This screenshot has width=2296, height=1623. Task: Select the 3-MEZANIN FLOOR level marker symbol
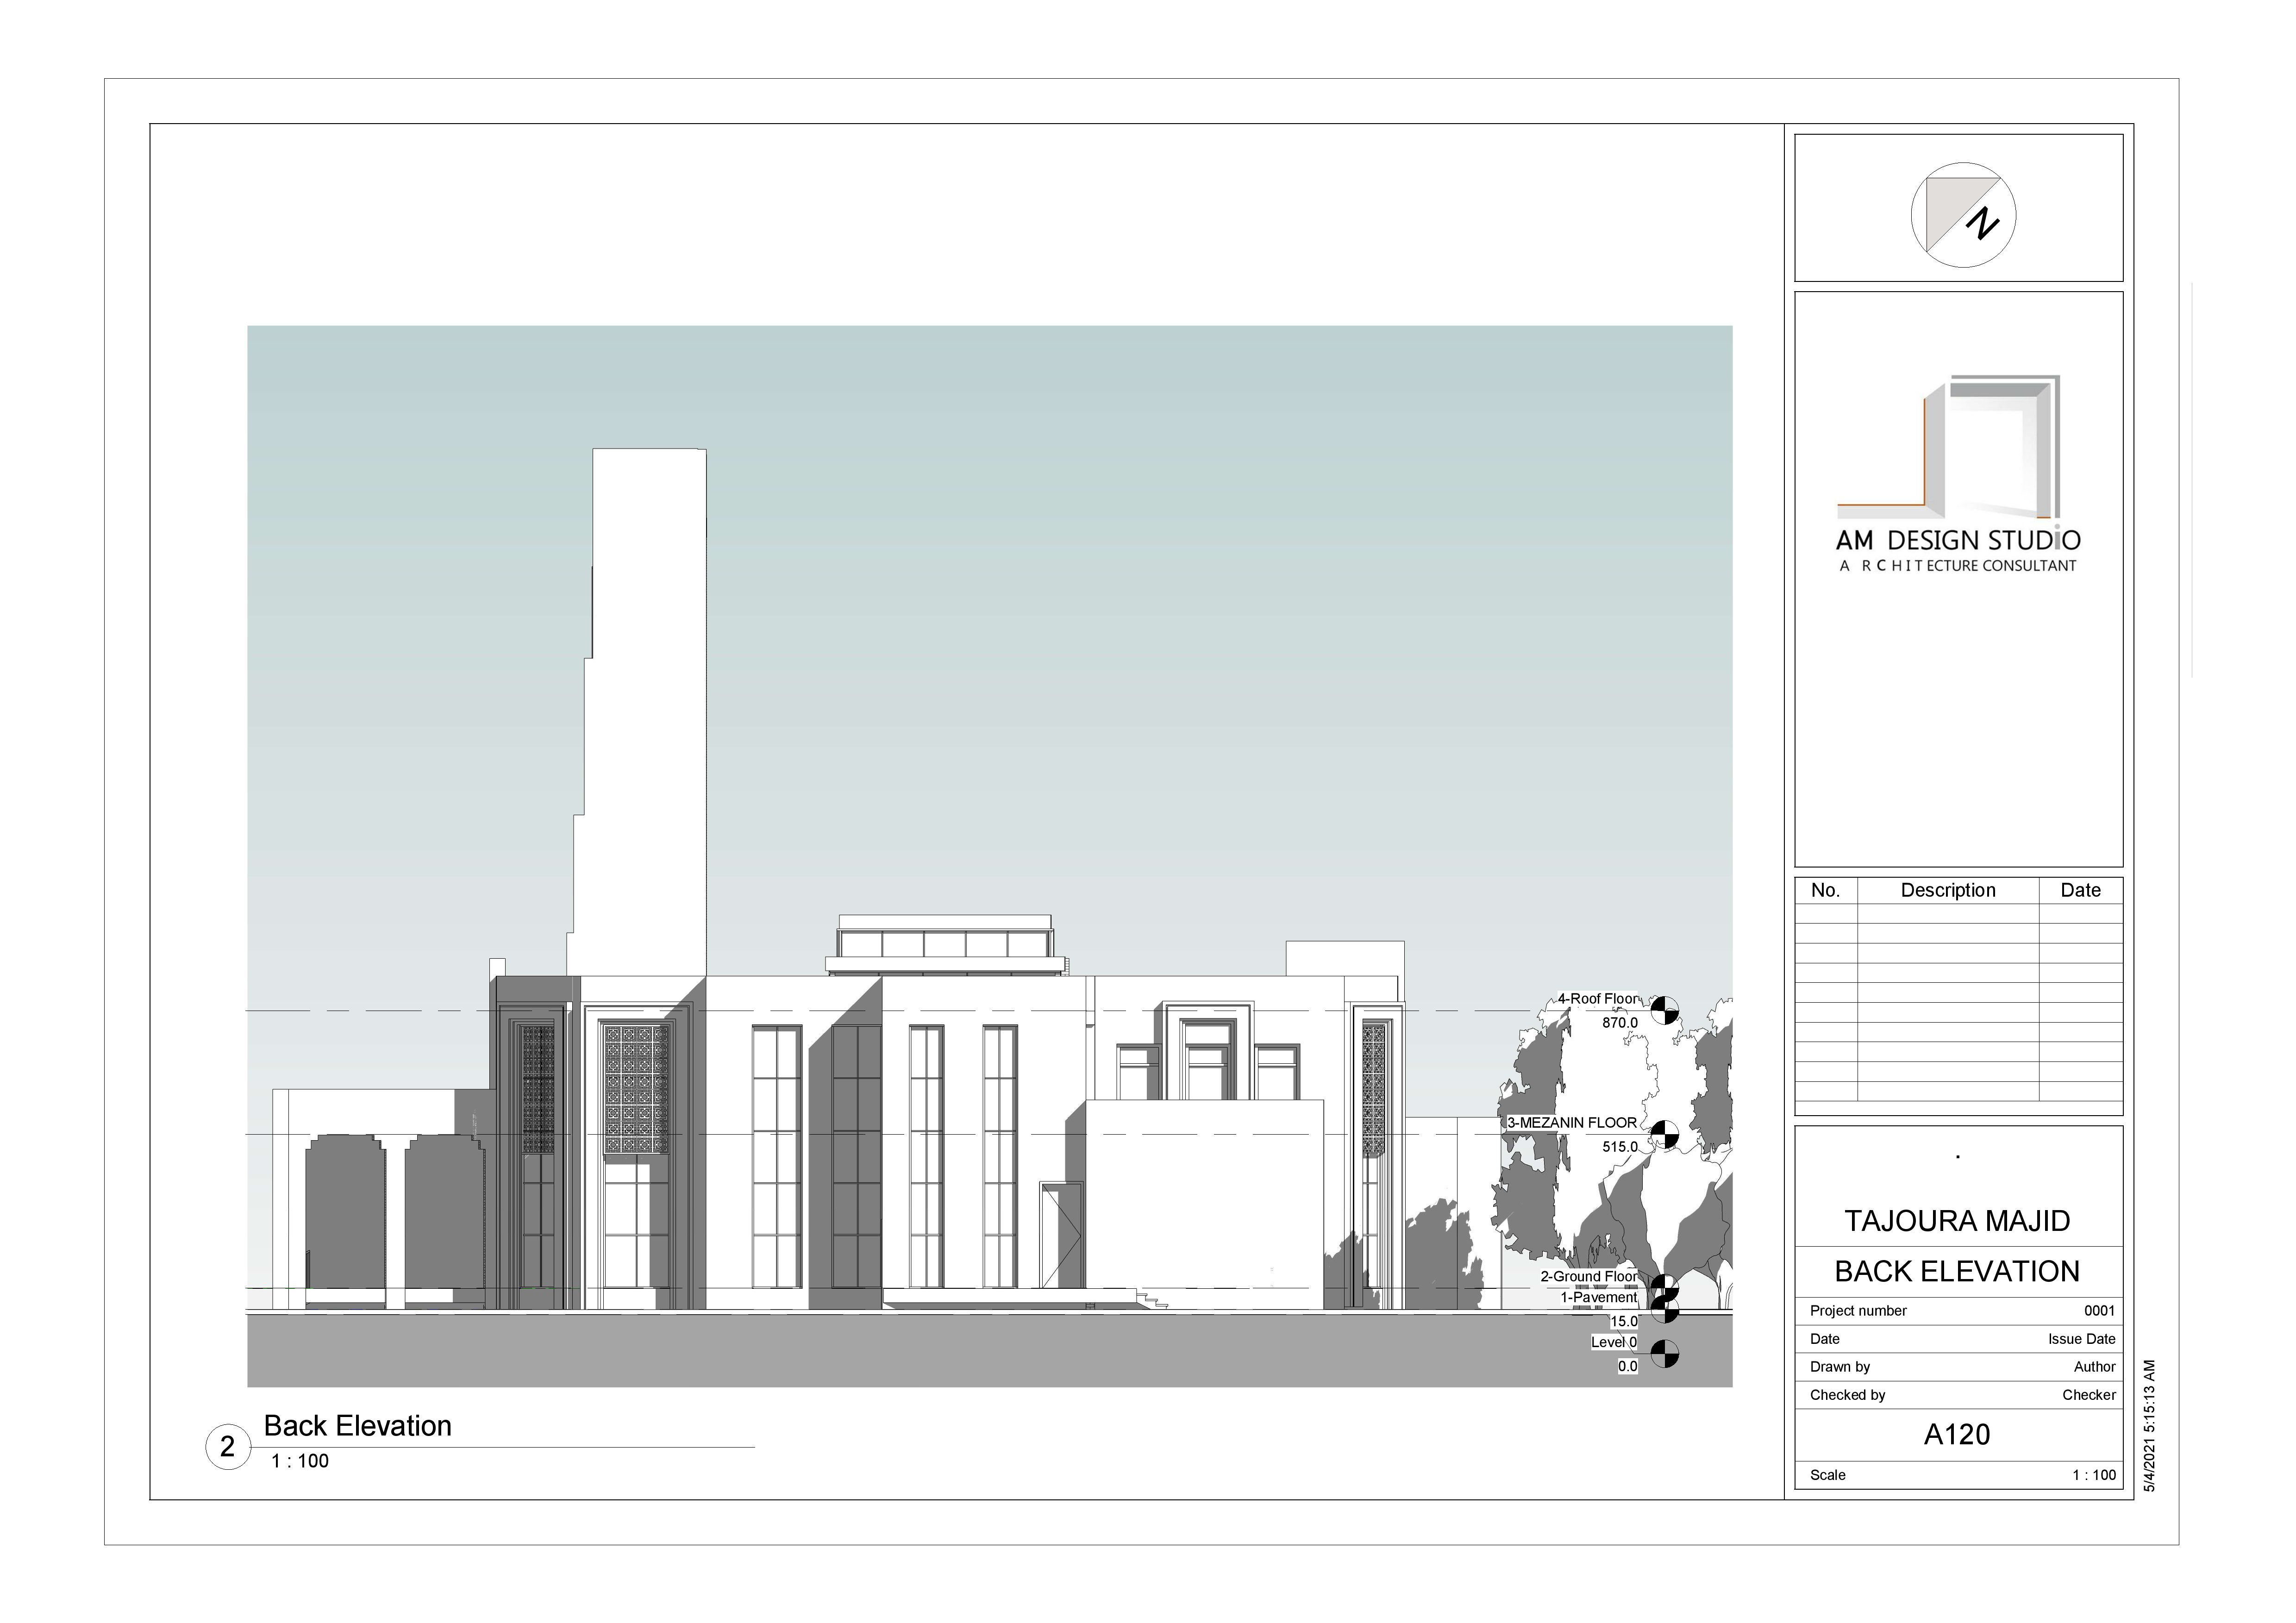pyautogui.click(x=1664, y=1134)
